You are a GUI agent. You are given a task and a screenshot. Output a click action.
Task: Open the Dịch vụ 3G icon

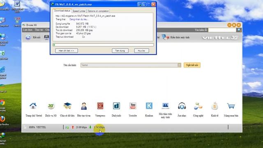pyautogui.click(x=51, y=106)
